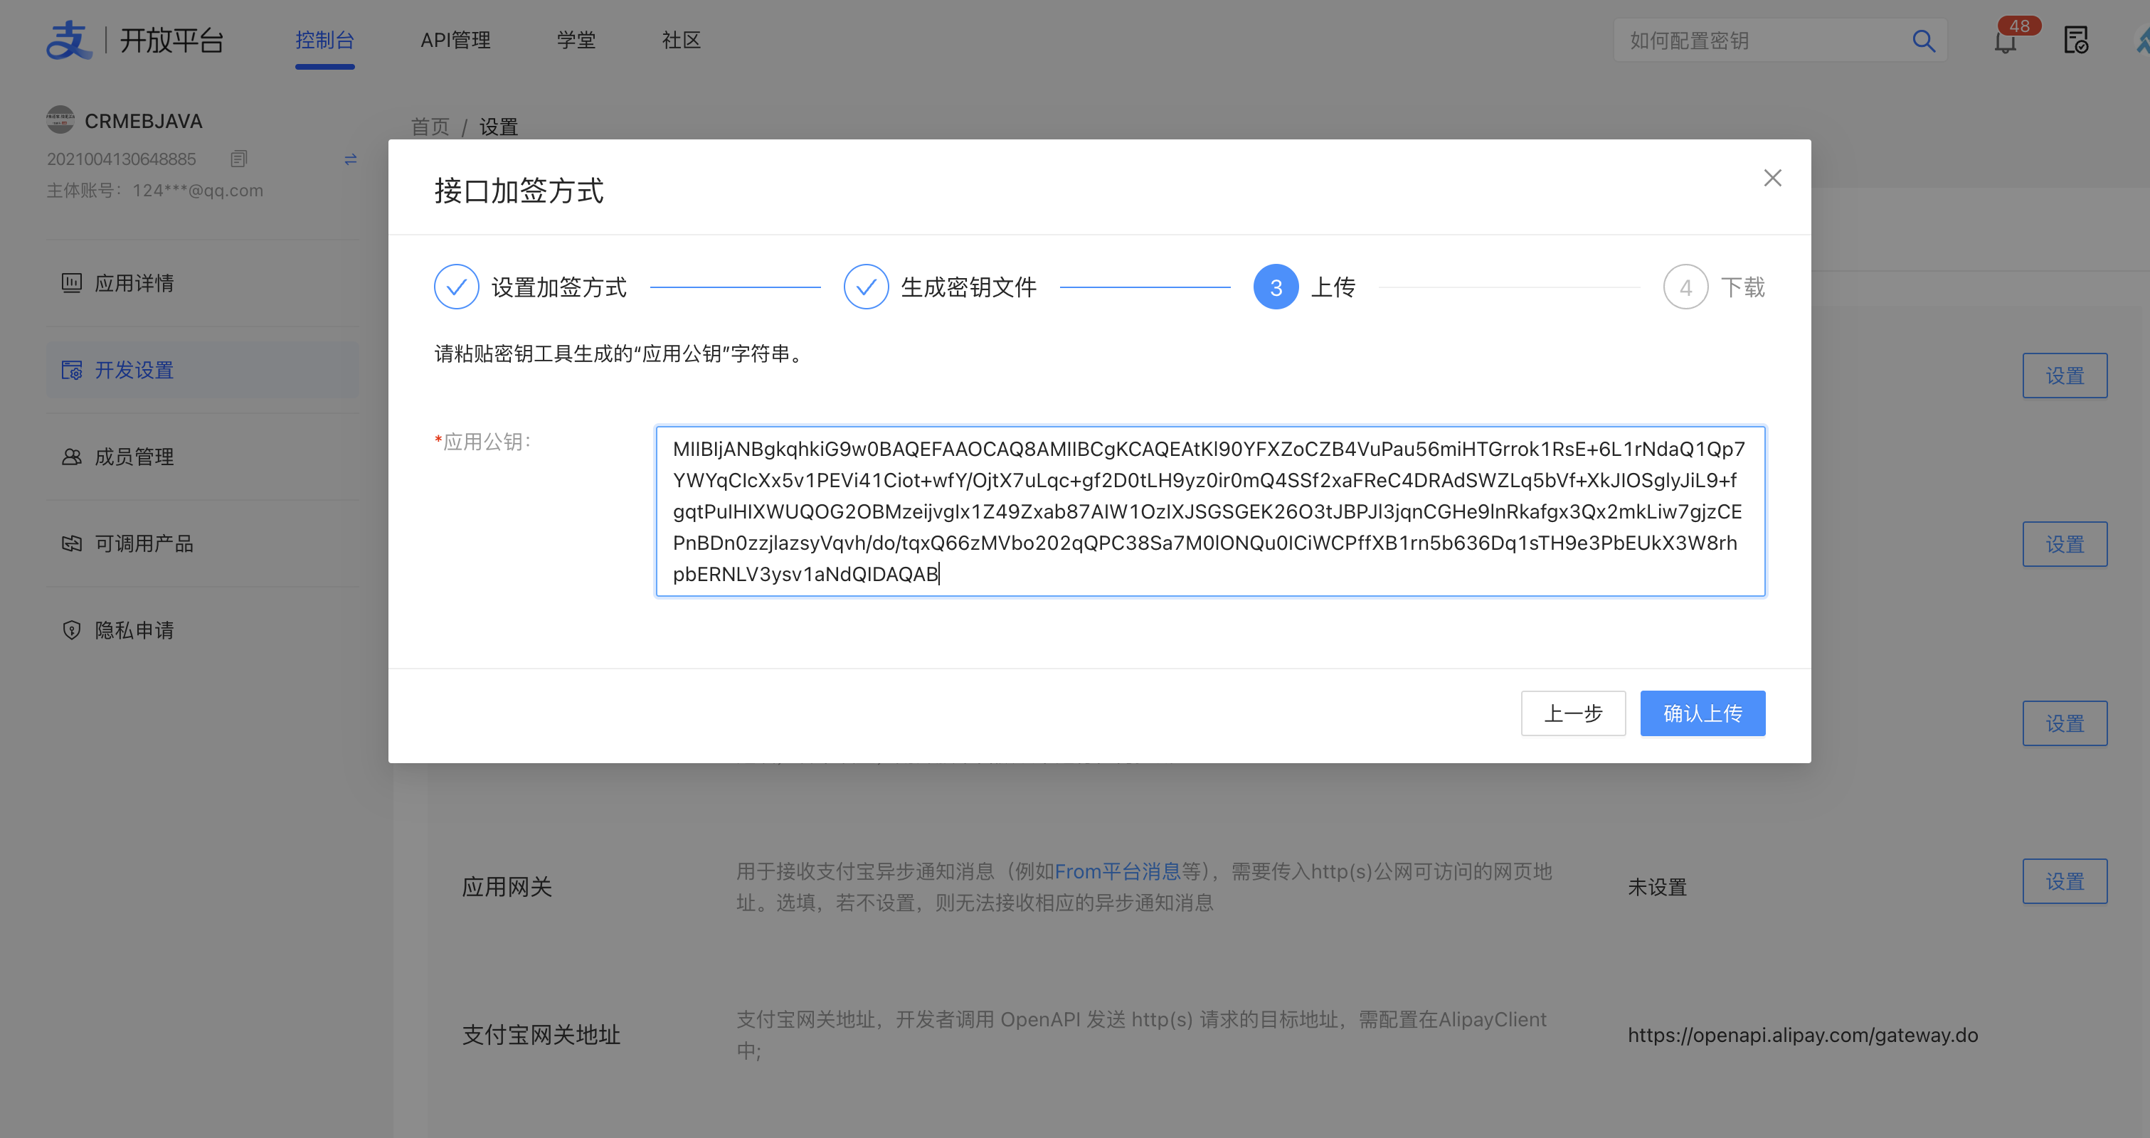This screenshot has width=2150, height=1138.
Task: Click inside the 应用公钥 text area
Action: [1209, 511]
